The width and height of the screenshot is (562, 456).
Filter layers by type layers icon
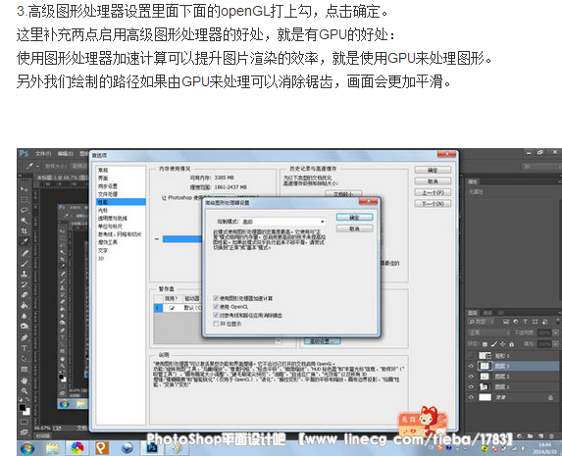coord(526,322)
